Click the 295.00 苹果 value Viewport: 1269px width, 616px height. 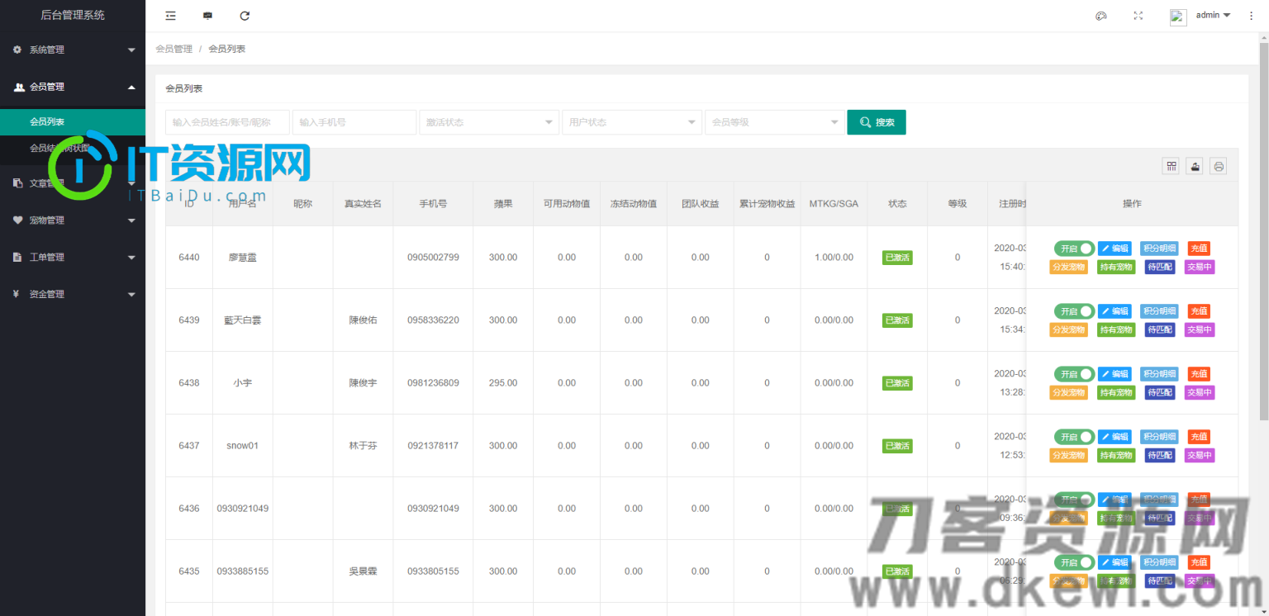pos(503,383)
